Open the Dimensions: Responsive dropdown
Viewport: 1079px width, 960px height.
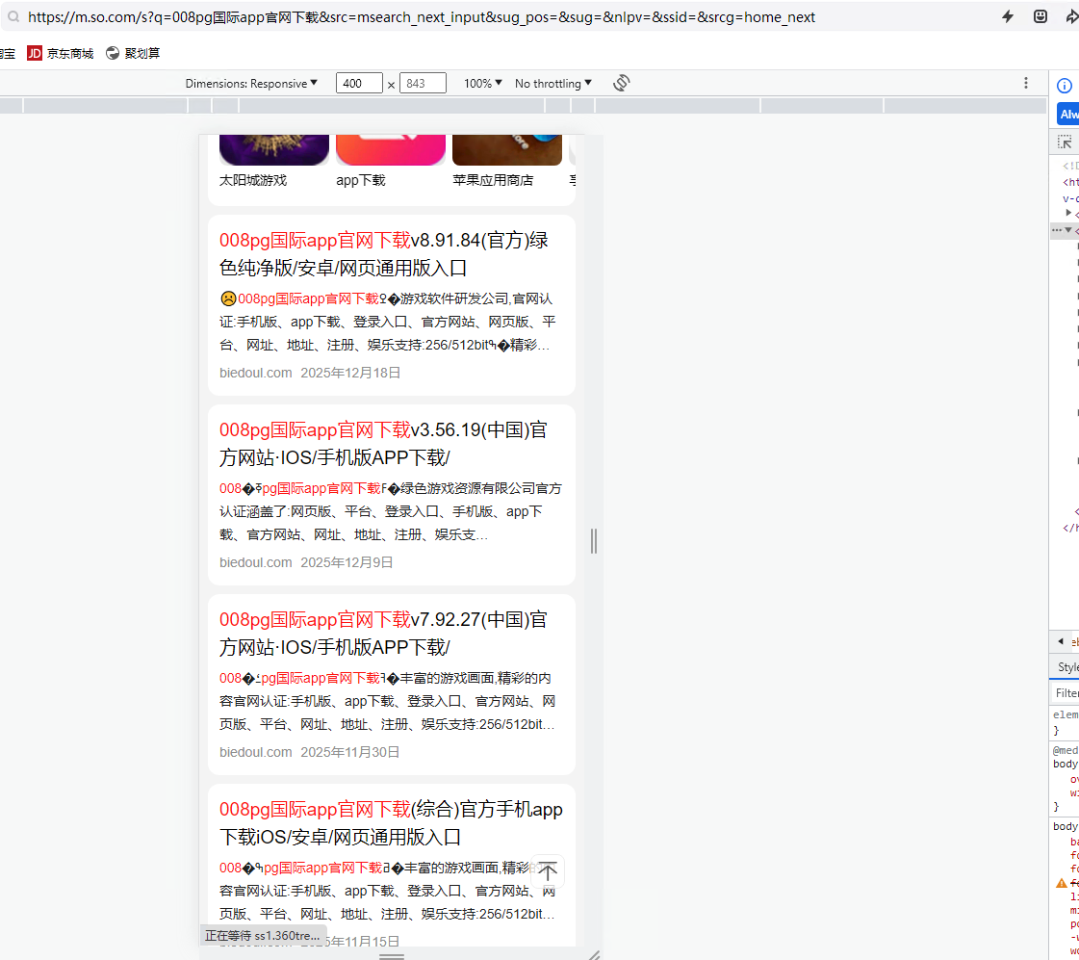click(x=251, y=84)
